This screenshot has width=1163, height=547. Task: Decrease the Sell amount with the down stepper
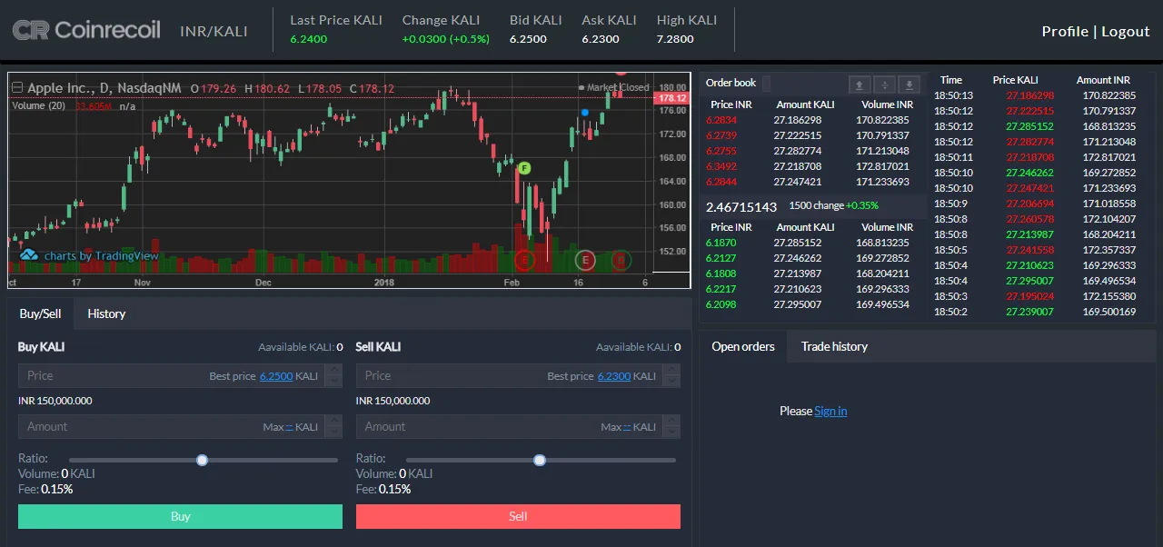click(671, 433)
